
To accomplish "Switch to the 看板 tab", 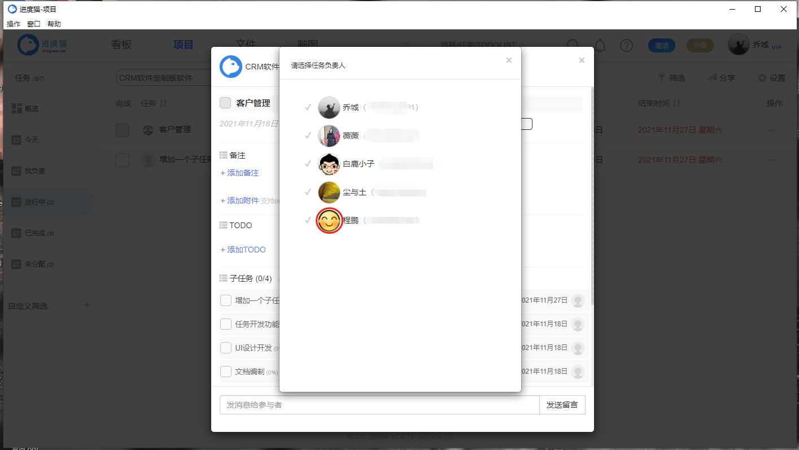I will [x=121, y=45].
